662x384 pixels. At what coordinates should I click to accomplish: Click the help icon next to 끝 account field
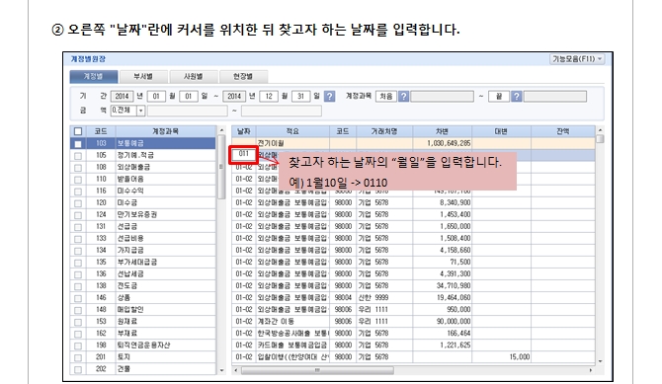[517, 96]
